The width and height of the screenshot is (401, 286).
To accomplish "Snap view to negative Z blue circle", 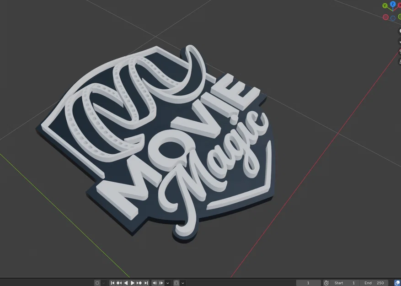I will coord(393,18).
